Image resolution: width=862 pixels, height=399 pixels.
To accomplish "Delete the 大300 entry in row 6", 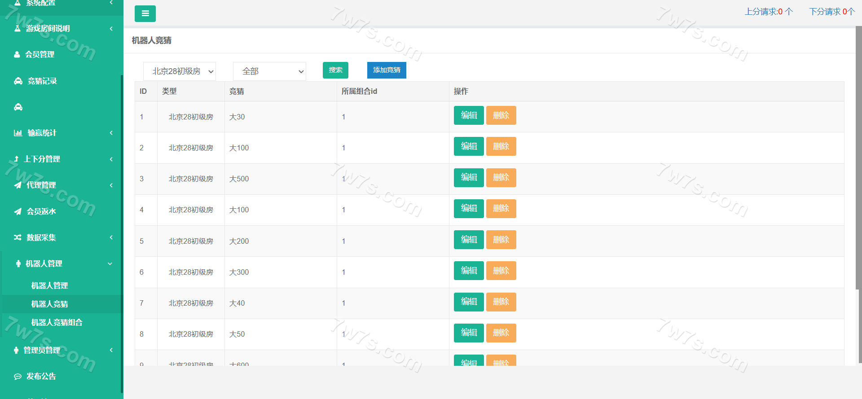I will [501, 271].
